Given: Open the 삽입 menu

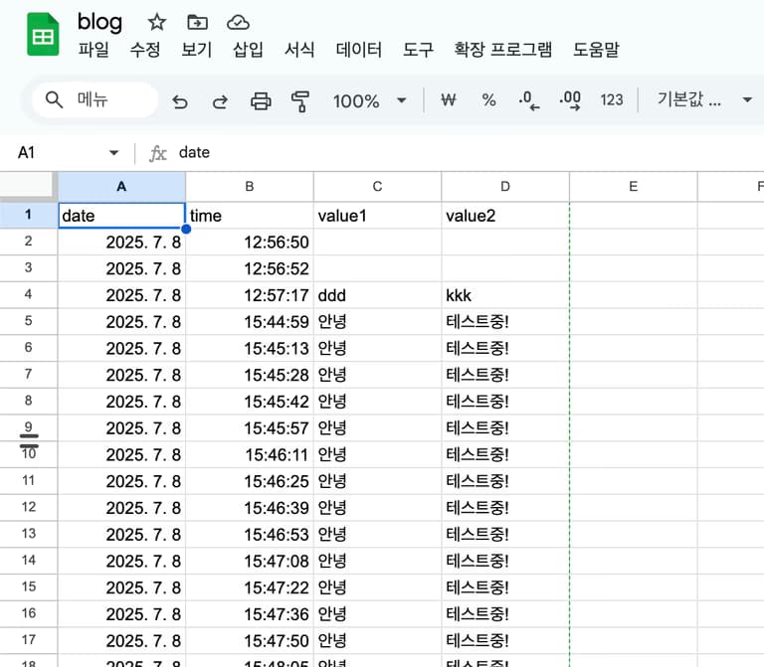Looking at the screenshot, I should pos(248,50).
